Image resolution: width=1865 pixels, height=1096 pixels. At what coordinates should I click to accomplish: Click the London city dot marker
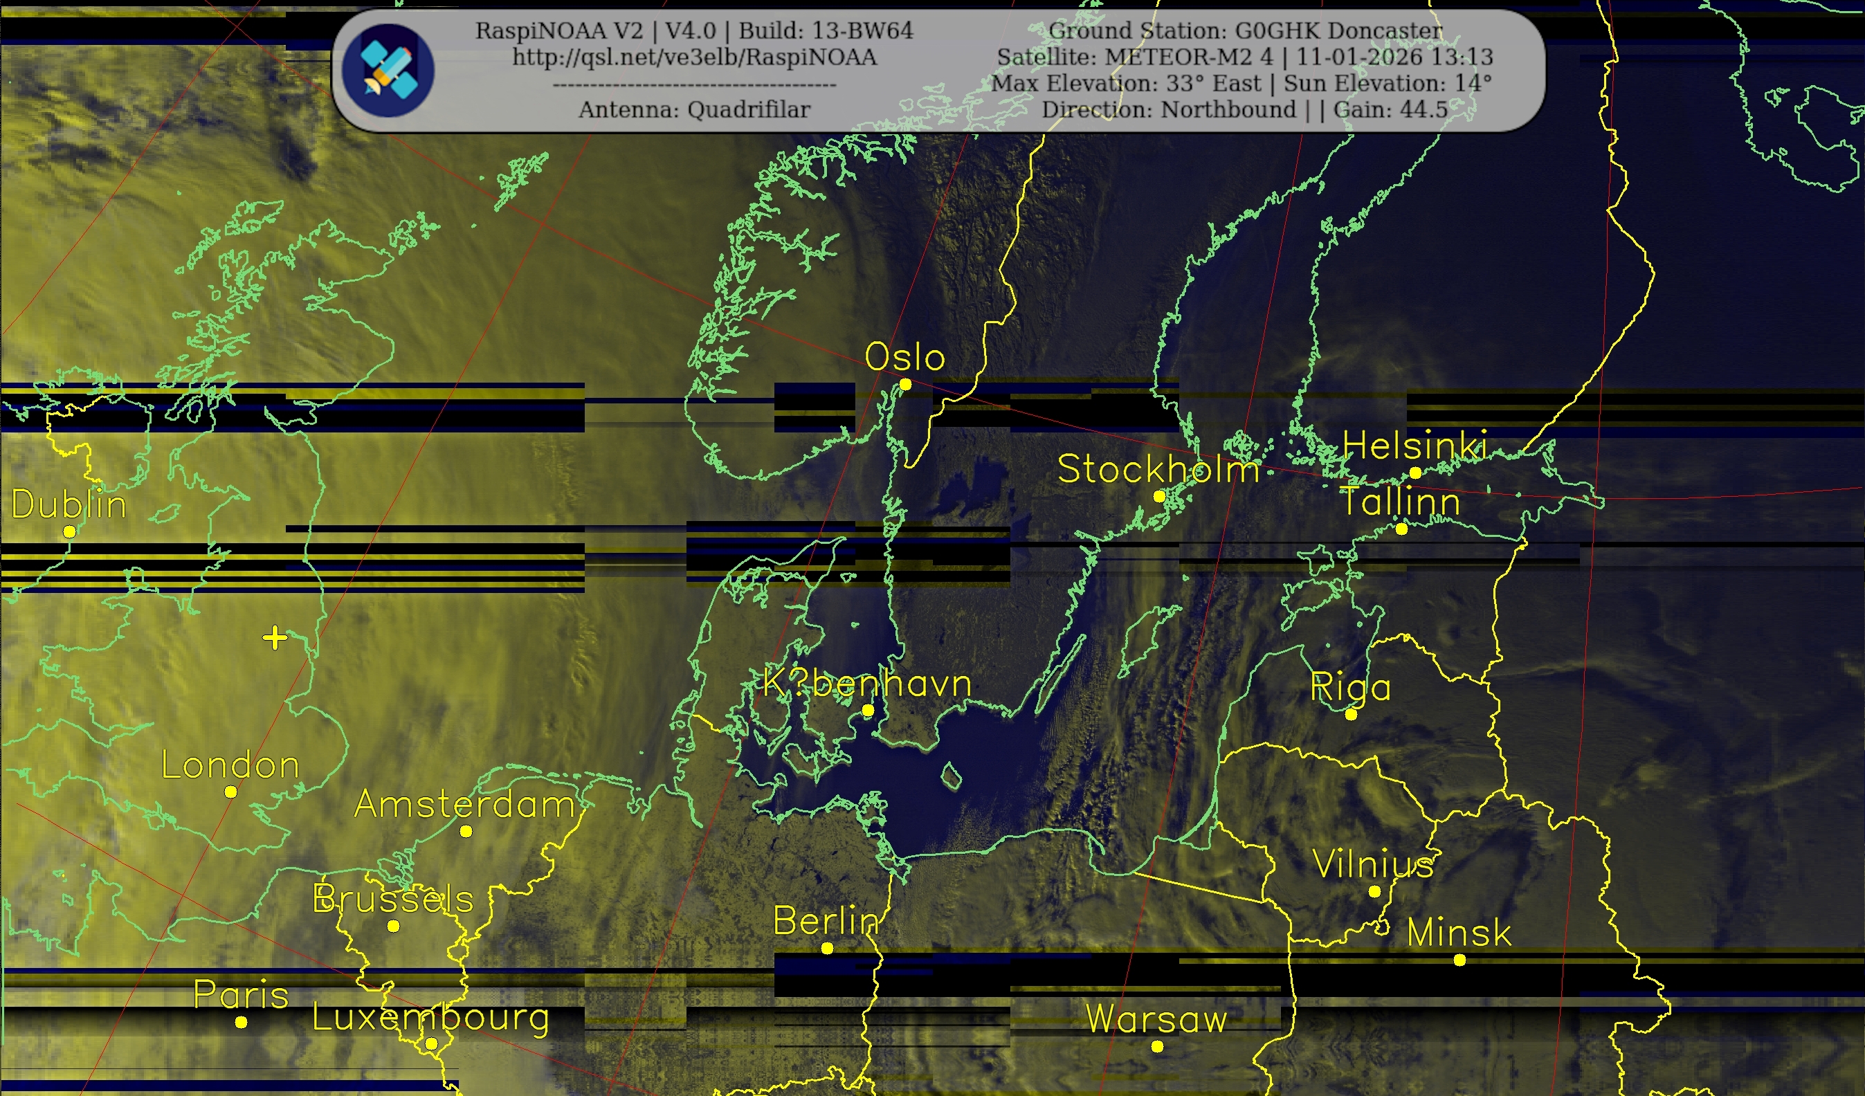tap(231, 792)
